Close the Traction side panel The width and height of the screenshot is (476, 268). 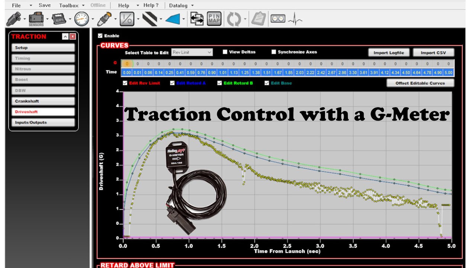tap(73, 36)
